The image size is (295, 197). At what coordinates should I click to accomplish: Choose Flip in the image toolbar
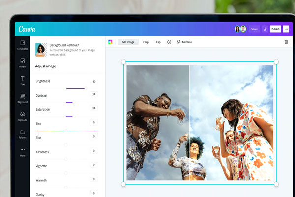(x=158, y=42)
